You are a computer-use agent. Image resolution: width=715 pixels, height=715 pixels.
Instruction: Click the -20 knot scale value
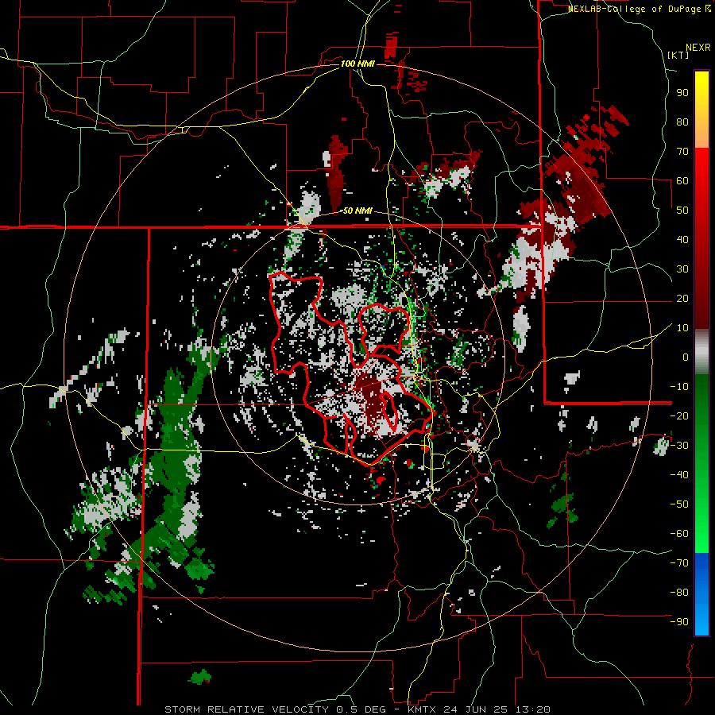tap(679, 416)
